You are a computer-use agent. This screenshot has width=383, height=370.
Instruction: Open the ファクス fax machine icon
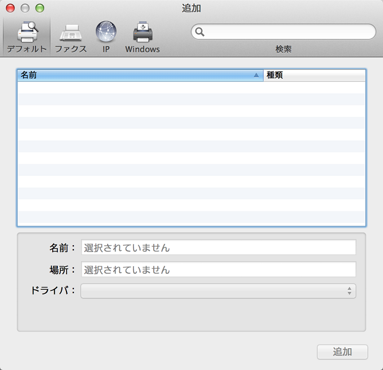pyautogui.click(x=71, y=32)
